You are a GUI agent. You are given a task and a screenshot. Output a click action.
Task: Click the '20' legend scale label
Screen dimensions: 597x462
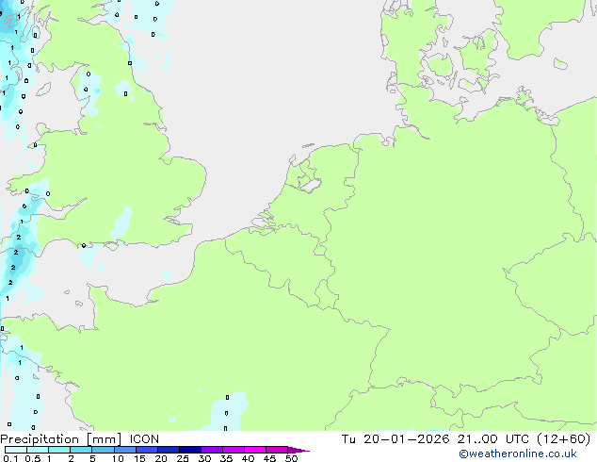point(161,458)
